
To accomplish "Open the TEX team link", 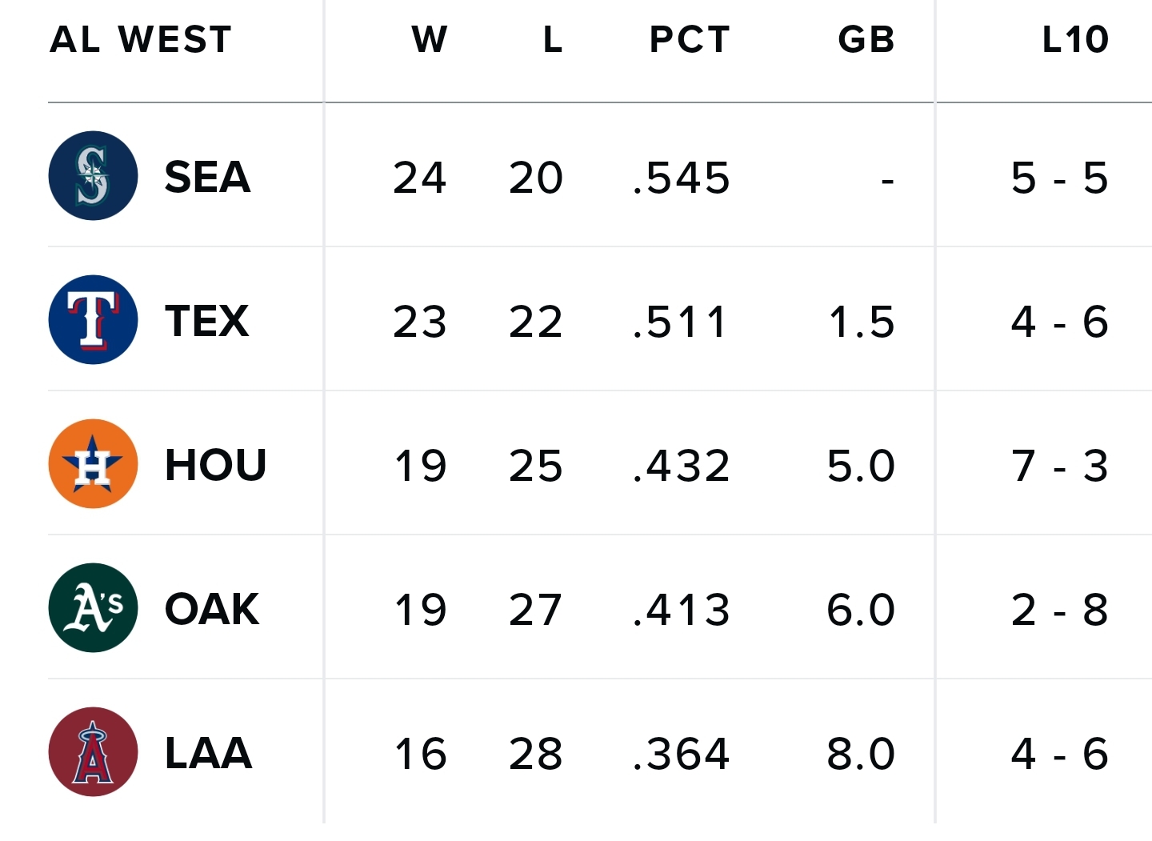I will (x=206, y=321).
